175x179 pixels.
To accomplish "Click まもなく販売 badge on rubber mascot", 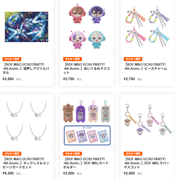I will point(133,154).
